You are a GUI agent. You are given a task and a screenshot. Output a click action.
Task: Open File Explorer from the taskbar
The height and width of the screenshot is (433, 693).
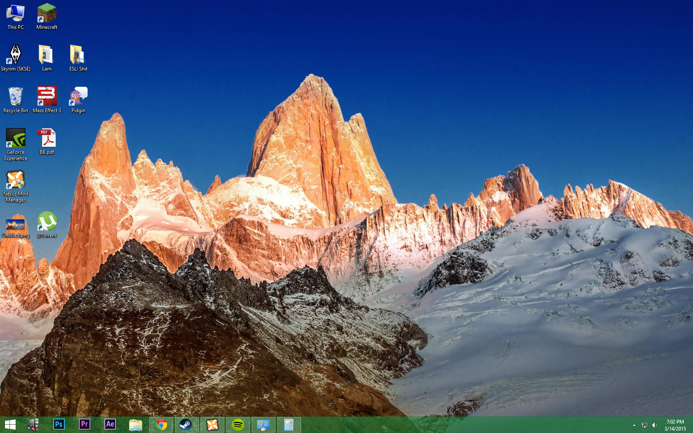point(136,425)
